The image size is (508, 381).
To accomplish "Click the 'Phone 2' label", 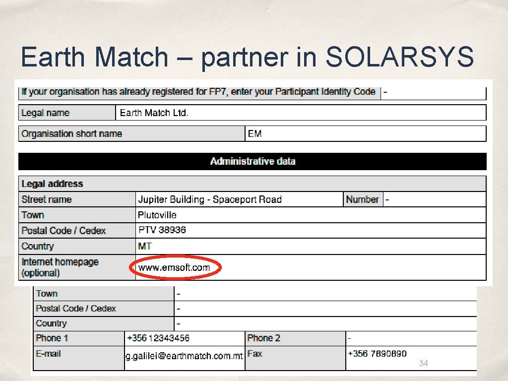I will point(263,338).
